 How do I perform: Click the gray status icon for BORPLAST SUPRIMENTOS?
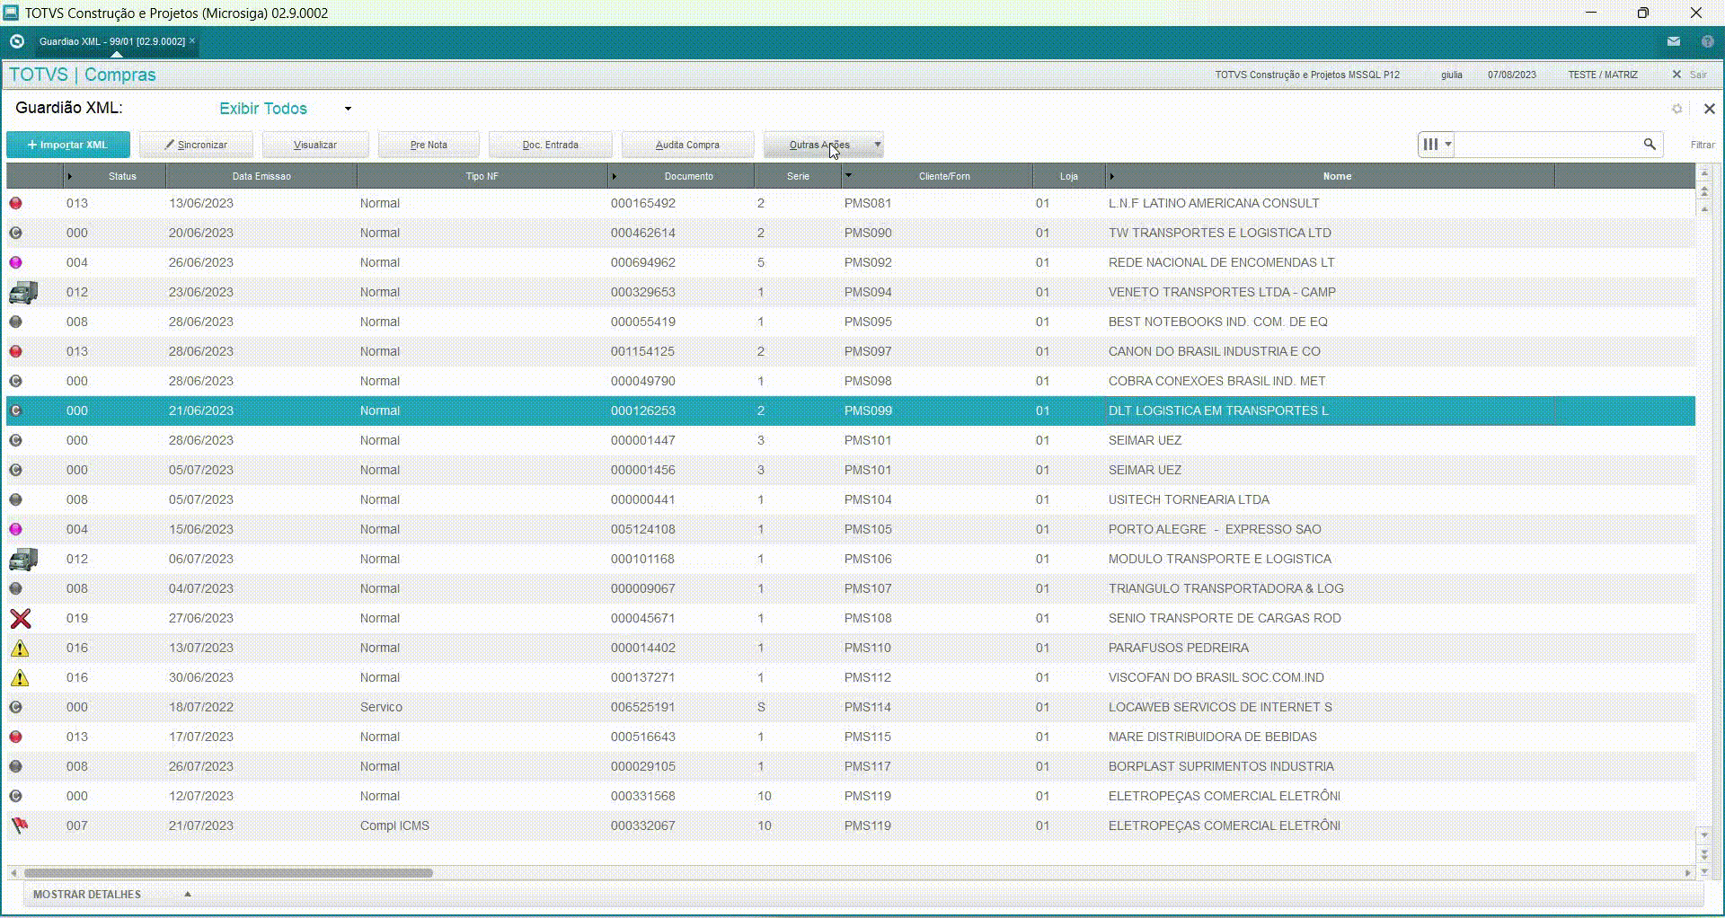[x=15, y=766]
